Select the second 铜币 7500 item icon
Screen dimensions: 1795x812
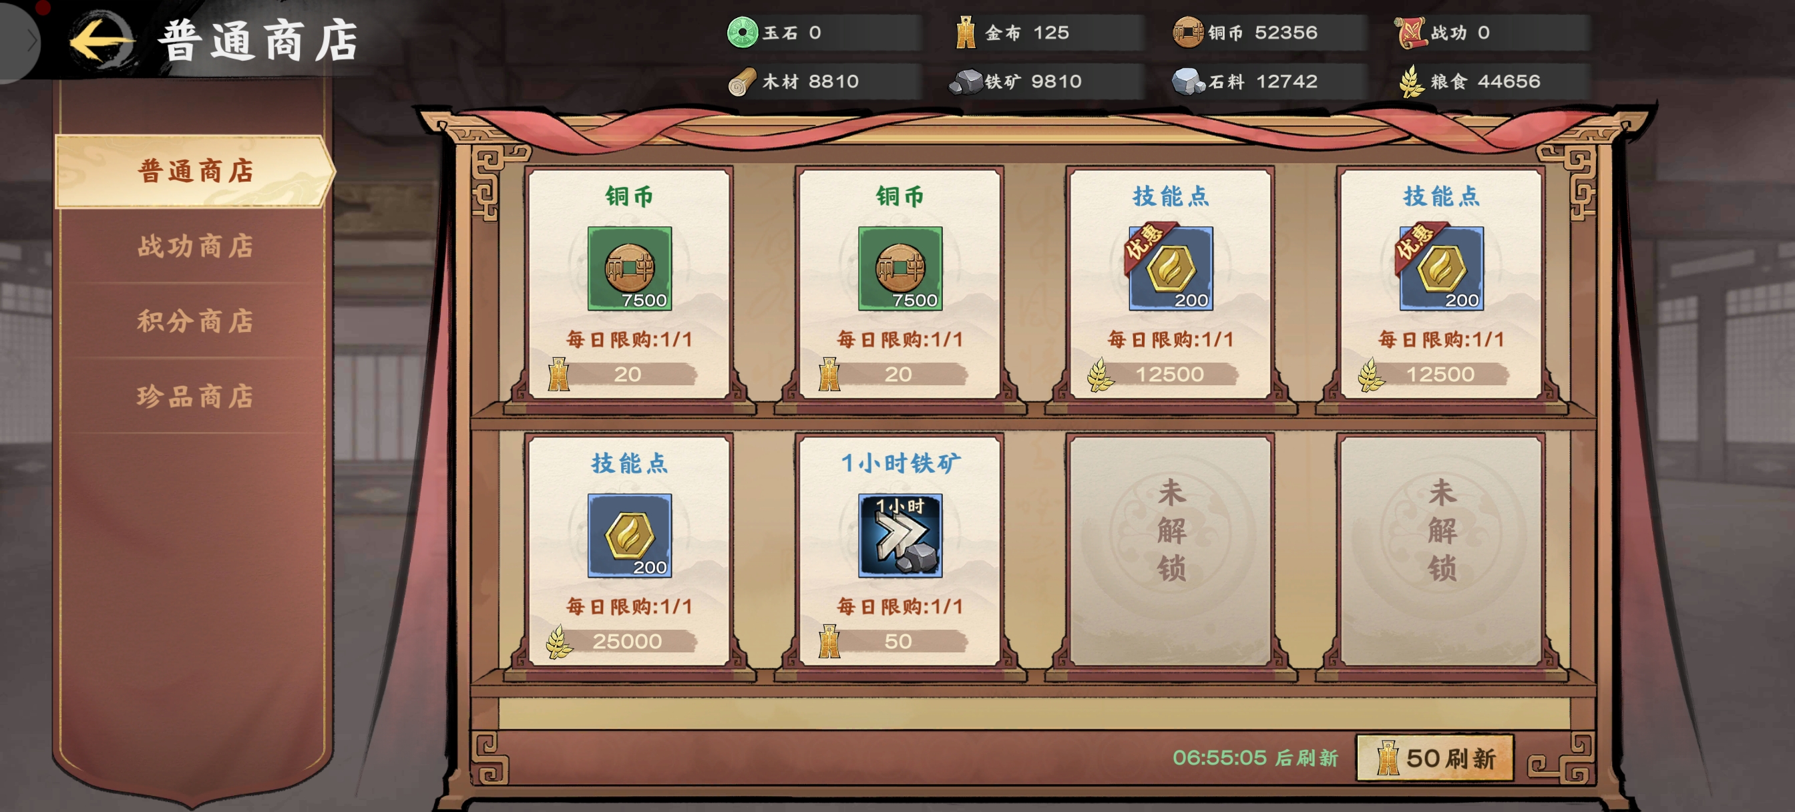[900, 268]
